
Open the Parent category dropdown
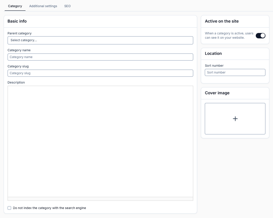[100, 40]
